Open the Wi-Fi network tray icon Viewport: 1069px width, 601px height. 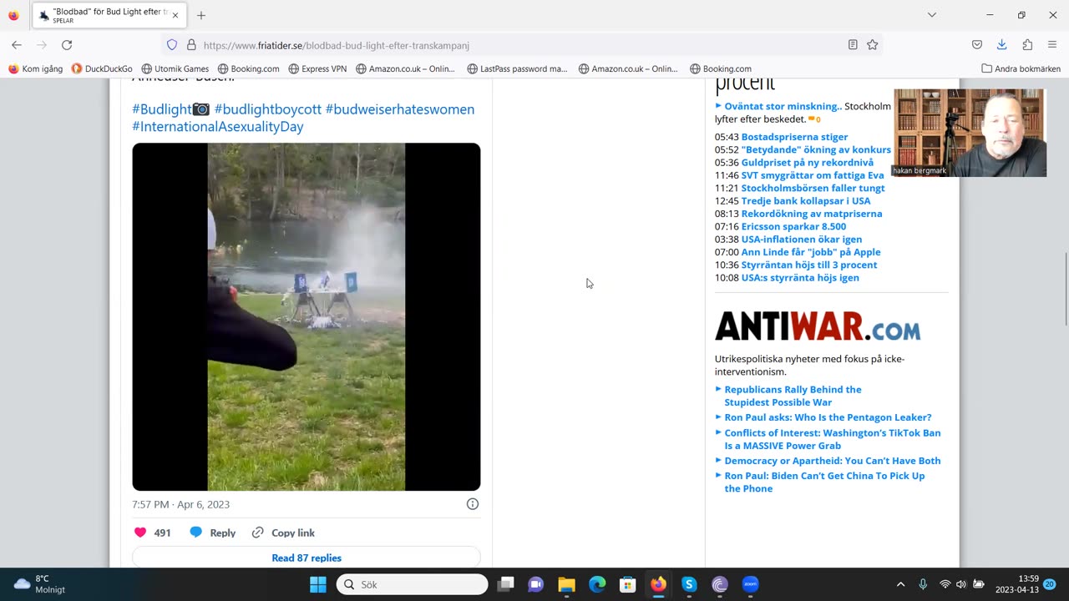(x=945, y=584)
